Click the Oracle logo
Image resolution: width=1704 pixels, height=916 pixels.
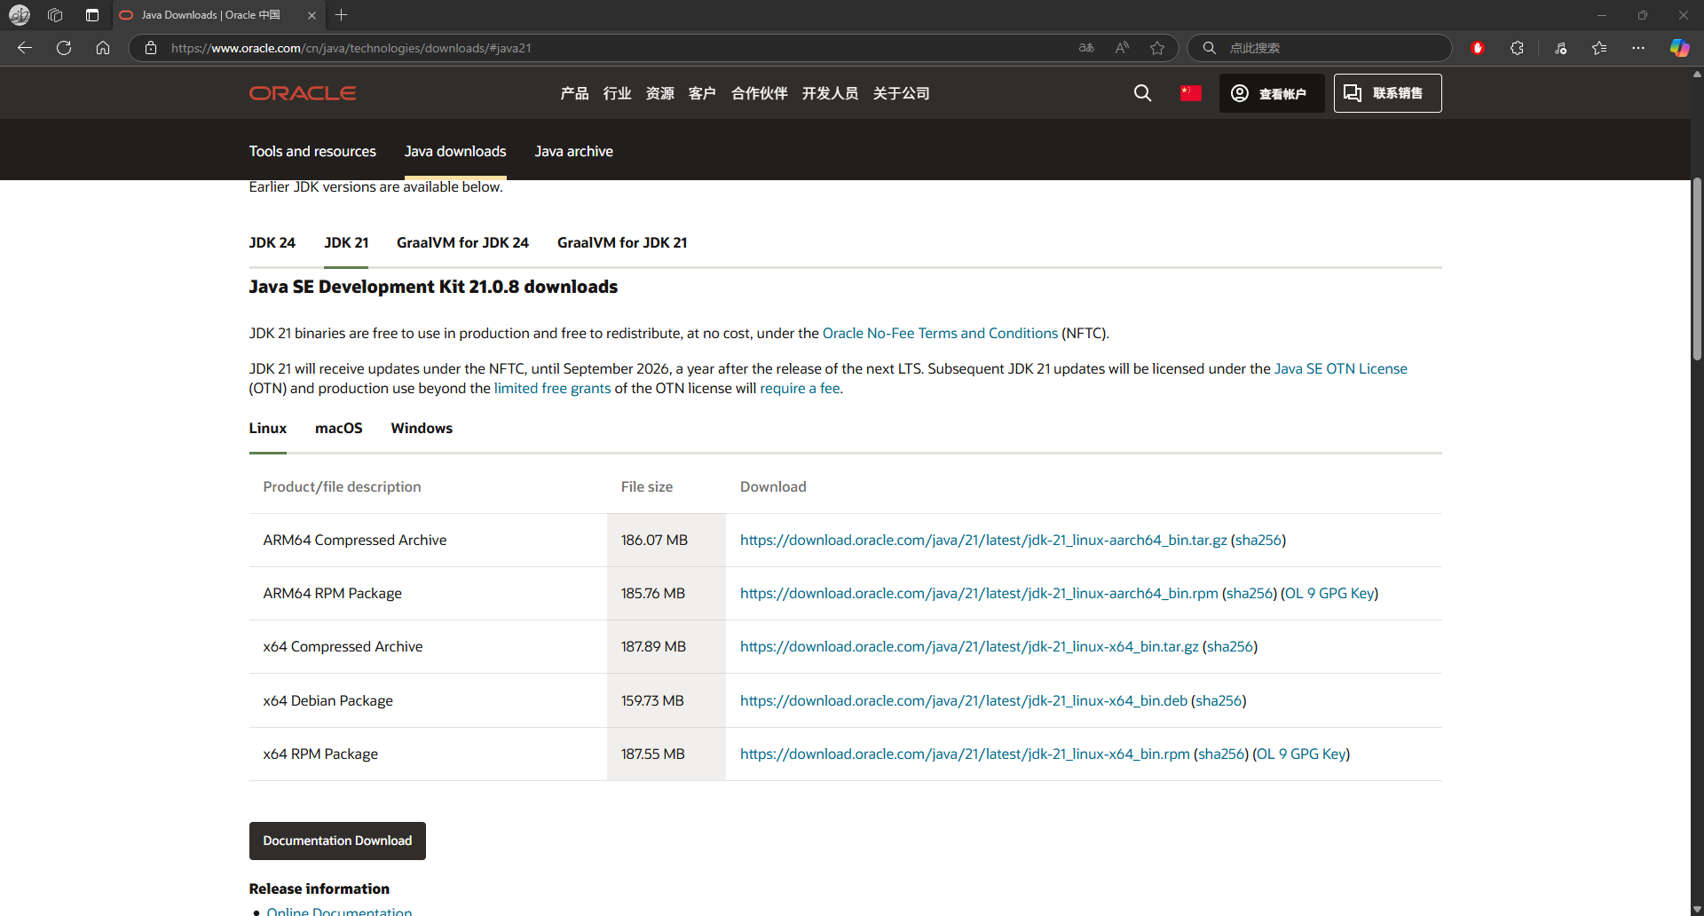[303, 93]
